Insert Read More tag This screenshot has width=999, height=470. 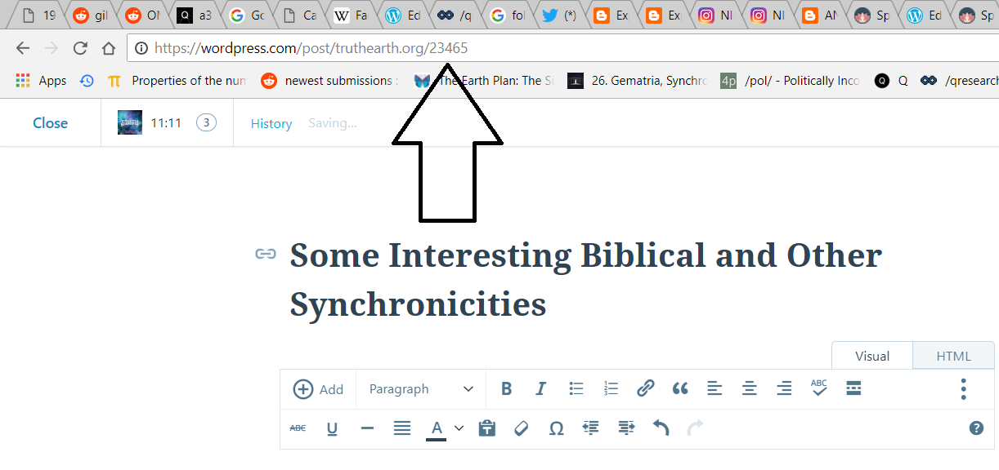[x=853, y=389]
